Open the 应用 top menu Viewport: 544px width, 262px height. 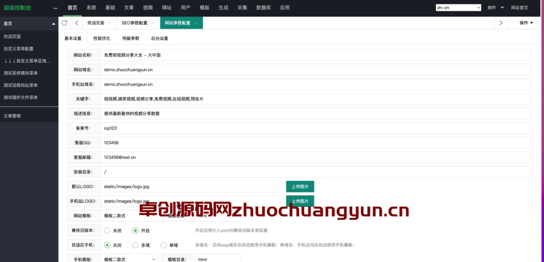pos(285,7)
